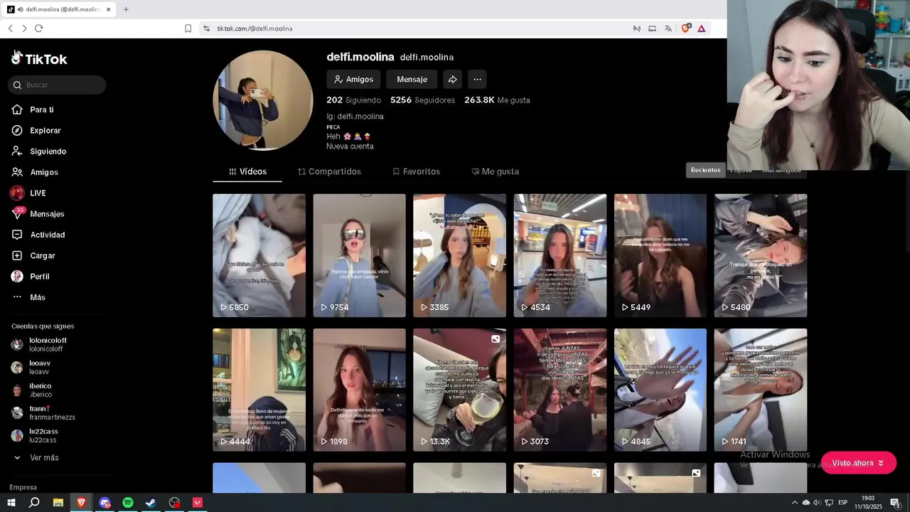Open the 5256 Seguidores list
This screenshot has height=512, width=910.
pos(422,100)
